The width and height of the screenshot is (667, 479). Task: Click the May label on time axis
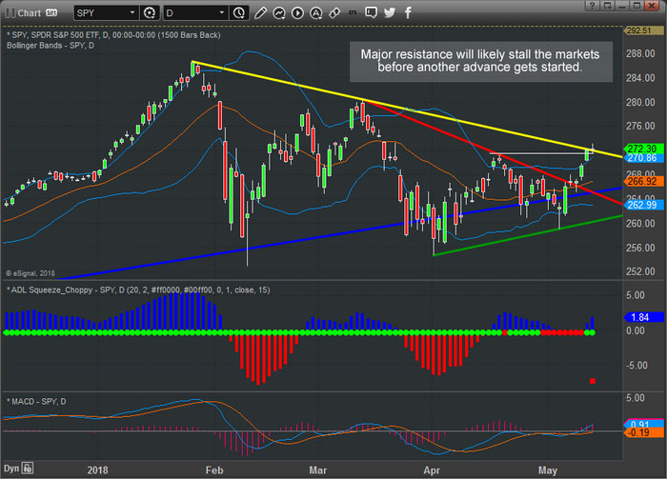548,470
